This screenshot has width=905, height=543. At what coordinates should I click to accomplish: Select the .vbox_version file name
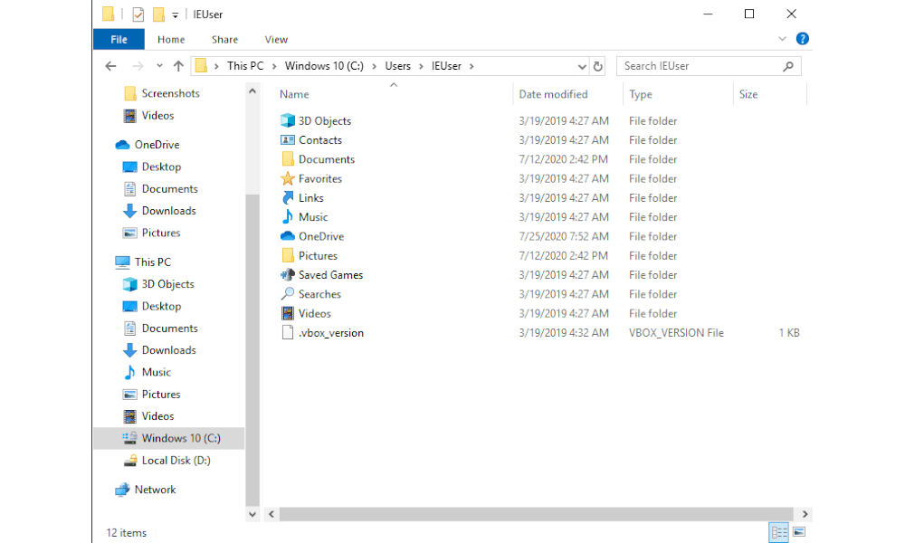point(331,333)
